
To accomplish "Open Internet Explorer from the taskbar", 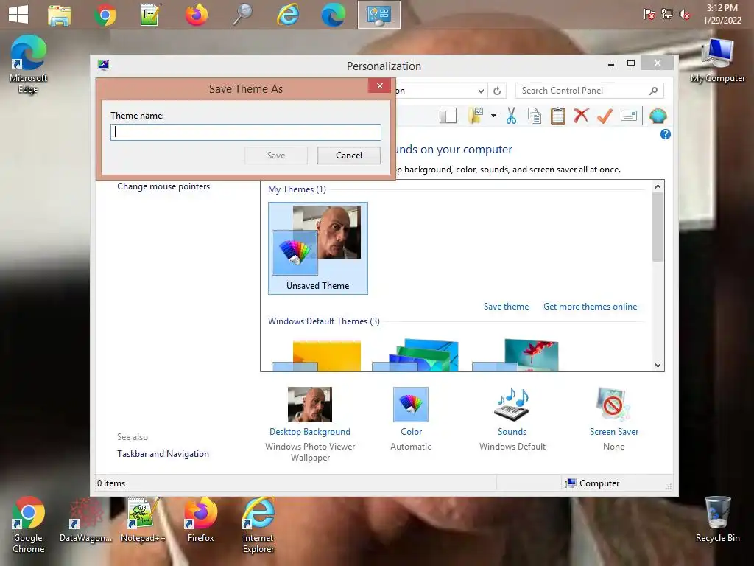I will pyautogui.click(x=288, y=15).
